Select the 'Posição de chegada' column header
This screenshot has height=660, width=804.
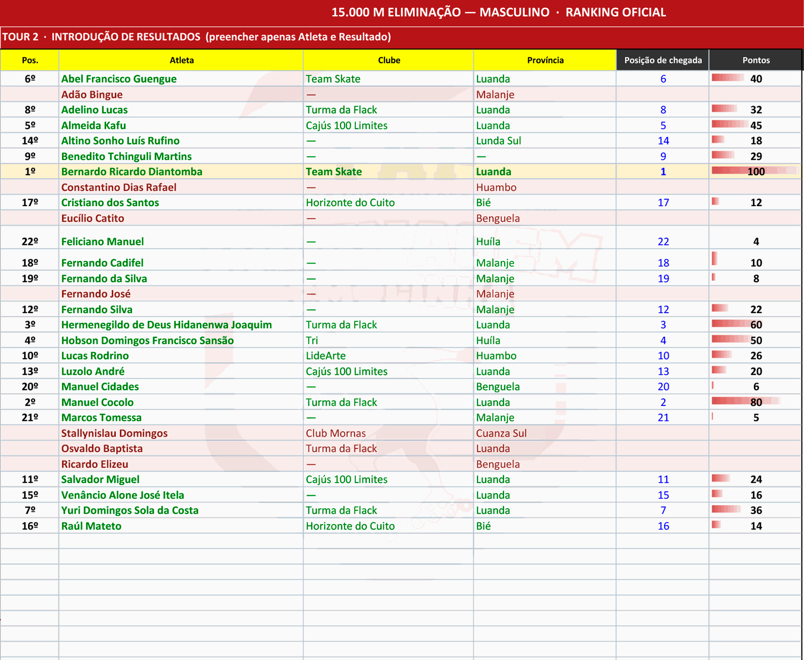(x=662, y=60)
